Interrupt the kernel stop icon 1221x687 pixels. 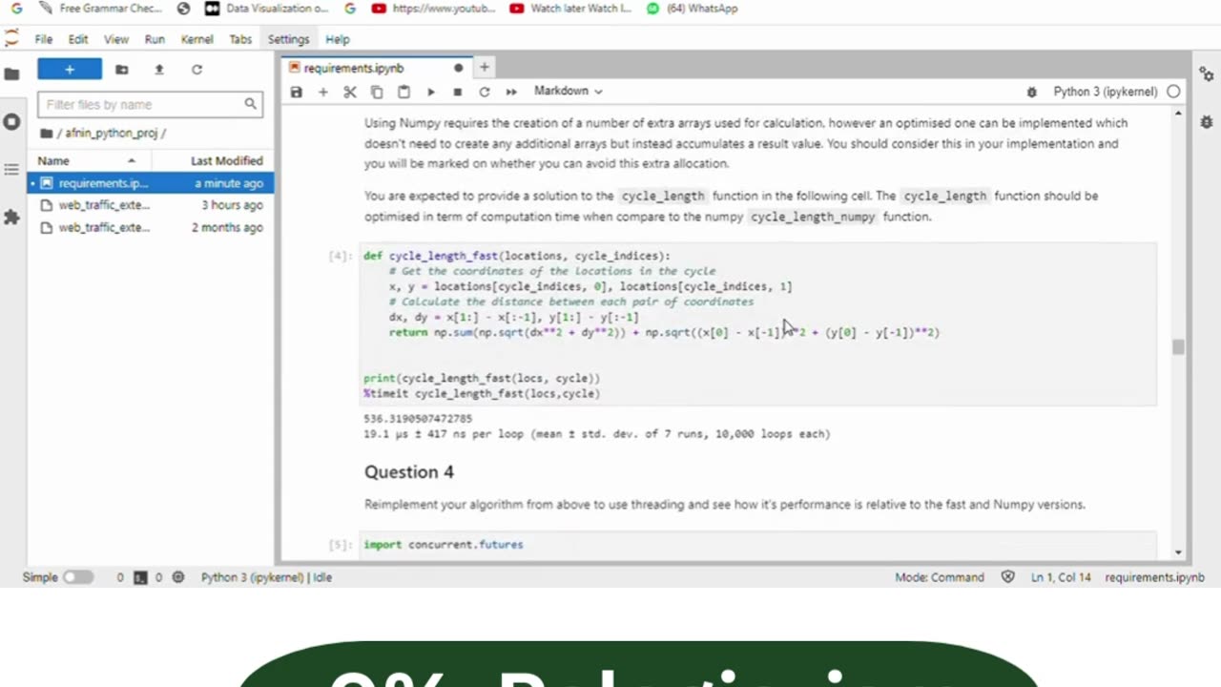[x=458, y=92]
